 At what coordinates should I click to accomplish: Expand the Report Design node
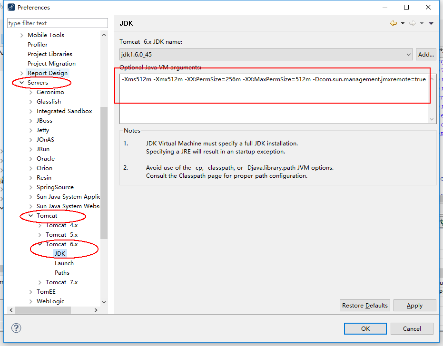click(x=22, y=73)
